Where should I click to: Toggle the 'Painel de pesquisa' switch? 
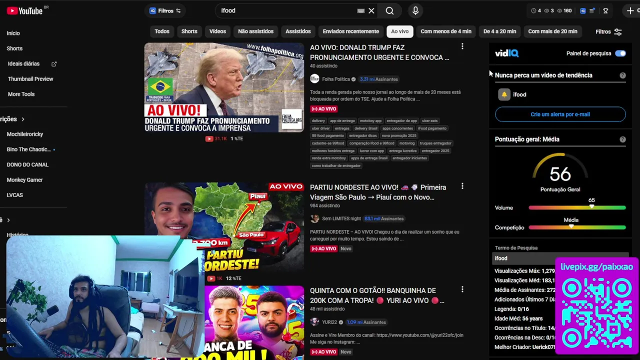pos(620,53)
